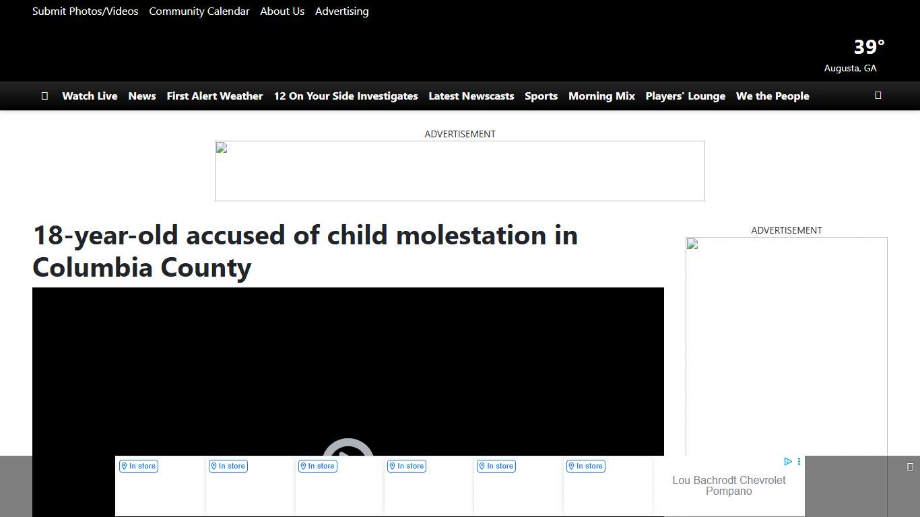The width and height of the screenshot is (920, 517).
Task: Navigate to Sports section
Action: pos(541,96)
